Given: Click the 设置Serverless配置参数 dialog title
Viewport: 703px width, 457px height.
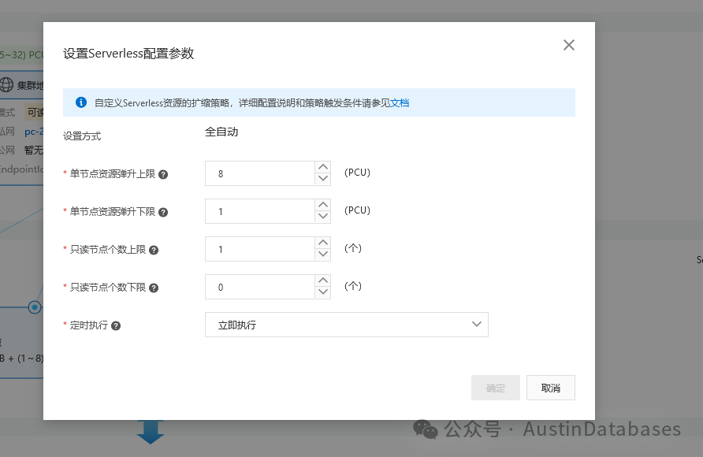Looking at the screenshot, I should pyautogui.click(x=128, y=54).
